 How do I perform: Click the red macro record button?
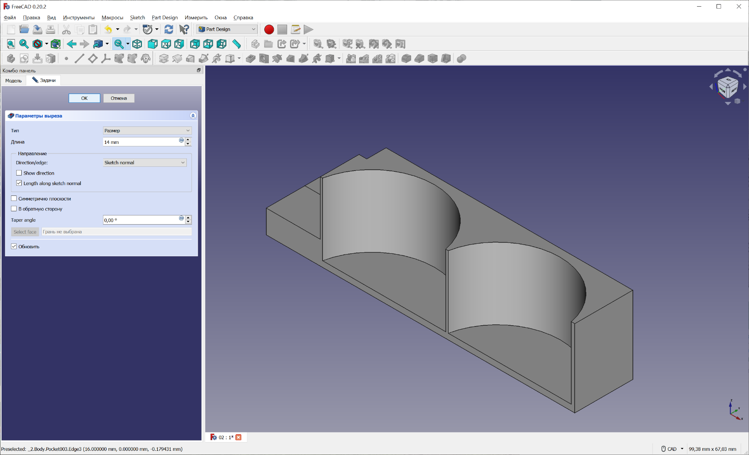269,30
